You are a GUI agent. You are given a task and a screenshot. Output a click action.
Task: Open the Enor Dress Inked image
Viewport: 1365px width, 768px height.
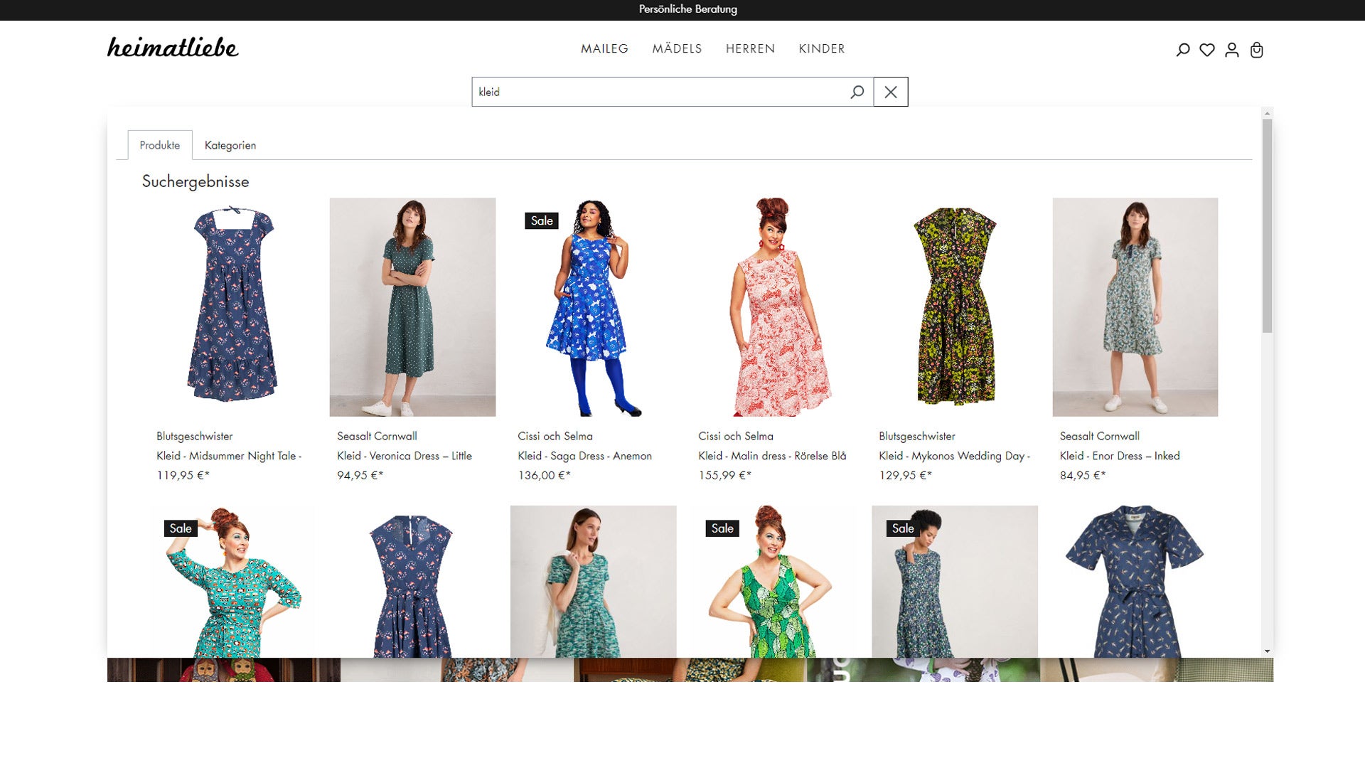pos(1135,306)
